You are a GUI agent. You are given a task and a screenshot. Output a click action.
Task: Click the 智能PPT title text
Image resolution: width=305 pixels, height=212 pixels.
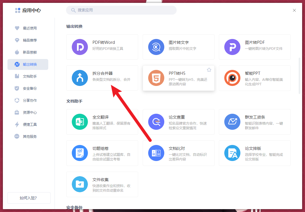[252, 73]
